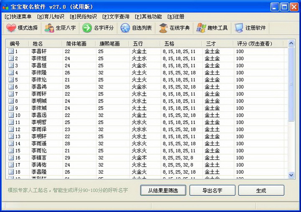The height and width of the screenshot is (212, 301).
Task: Open the [M]民俗知识 menu
Action: click(83, 17)
